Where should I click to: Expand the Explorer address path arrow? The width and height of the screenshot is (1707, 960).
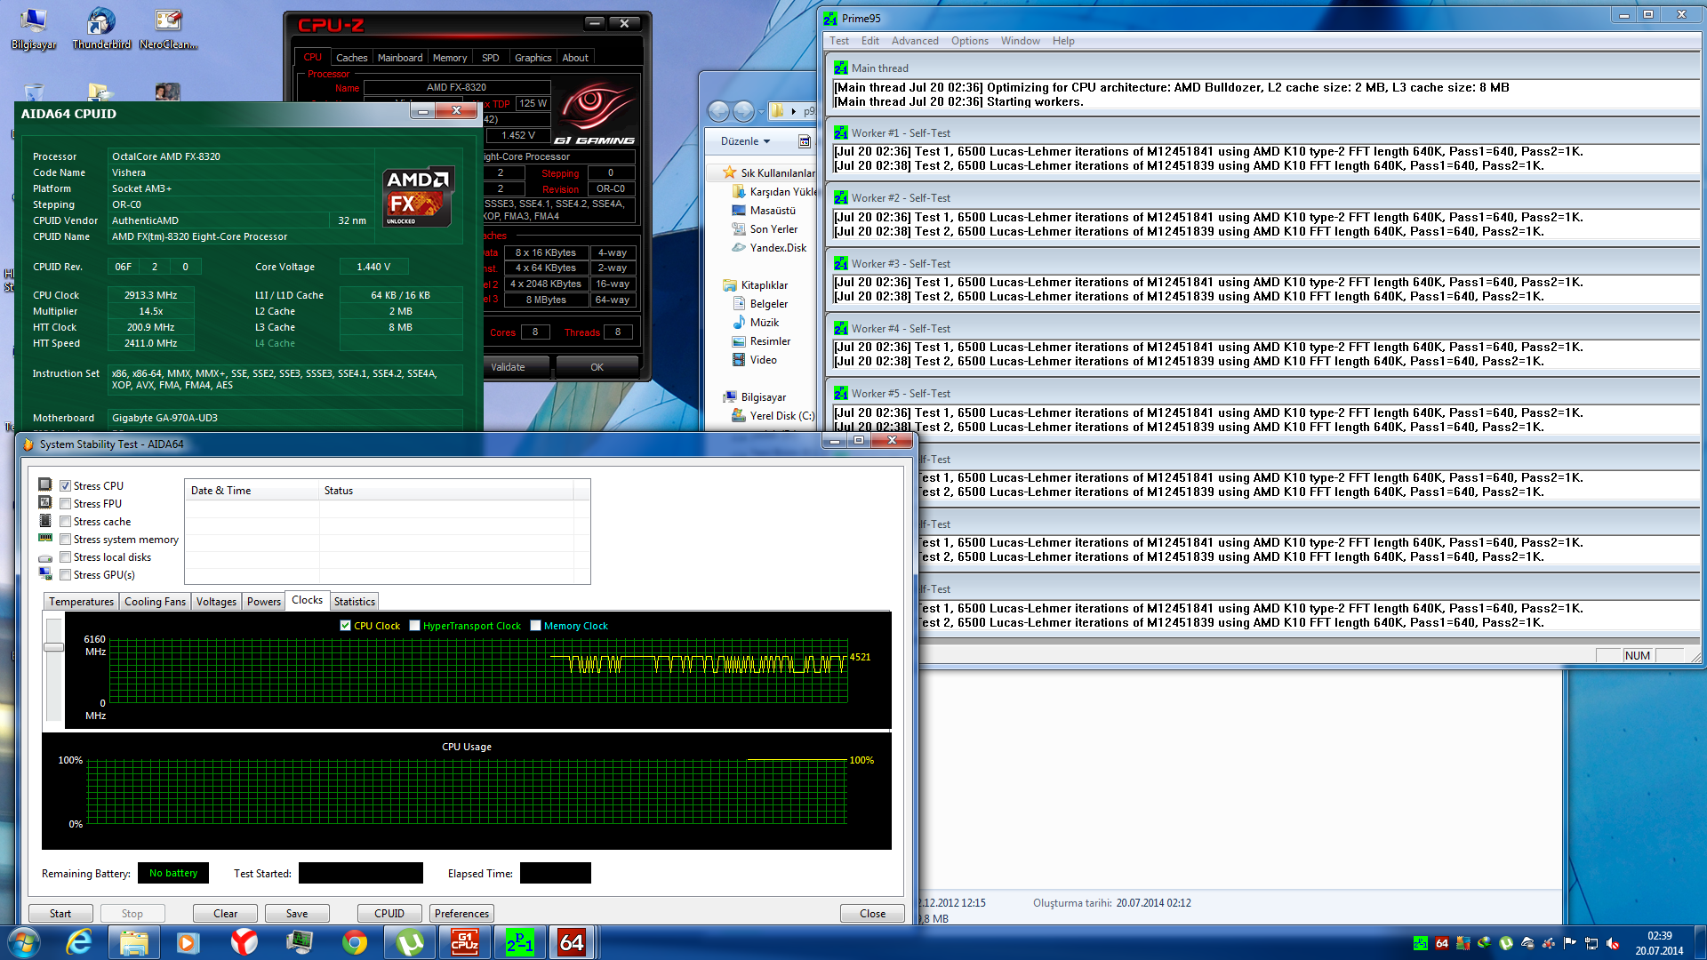[x=794, y=111]
